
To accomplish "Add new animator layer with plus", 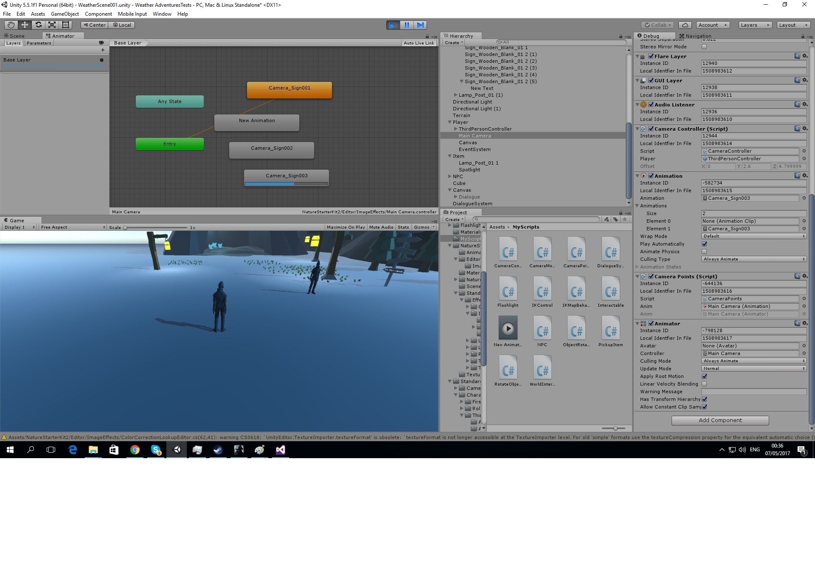I will [x=103, y=50].
